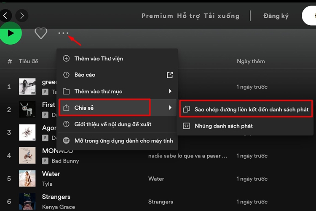This screenshot has height=211, width=316.
Task: Click the Đăng ký button
Action: [x=276, y=16]
